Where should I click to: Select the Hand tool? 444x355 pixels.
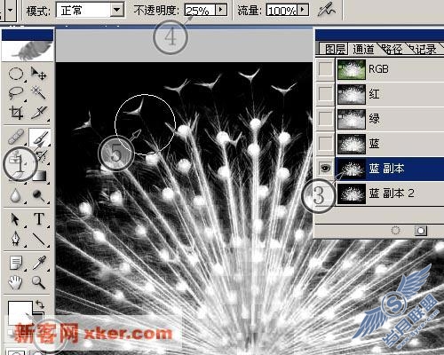pos(16,282)
